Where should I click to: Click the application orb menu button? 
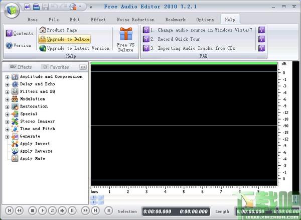click(12, 10)
